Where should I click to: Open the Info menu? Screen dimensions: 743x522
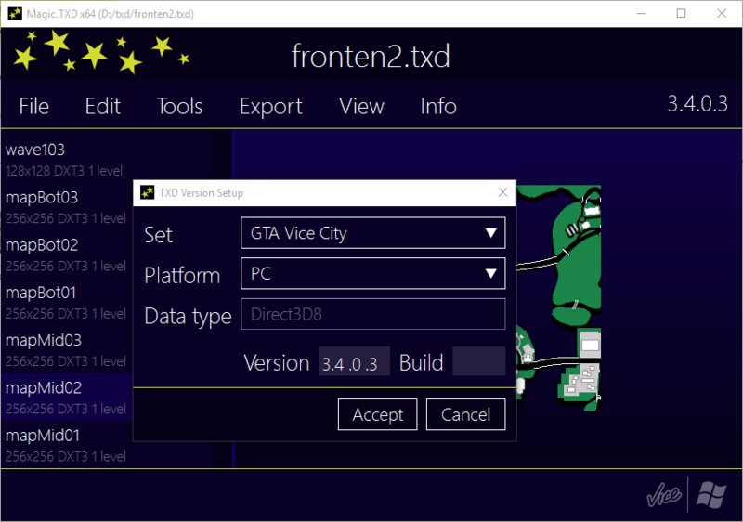(x=438, y=106)
